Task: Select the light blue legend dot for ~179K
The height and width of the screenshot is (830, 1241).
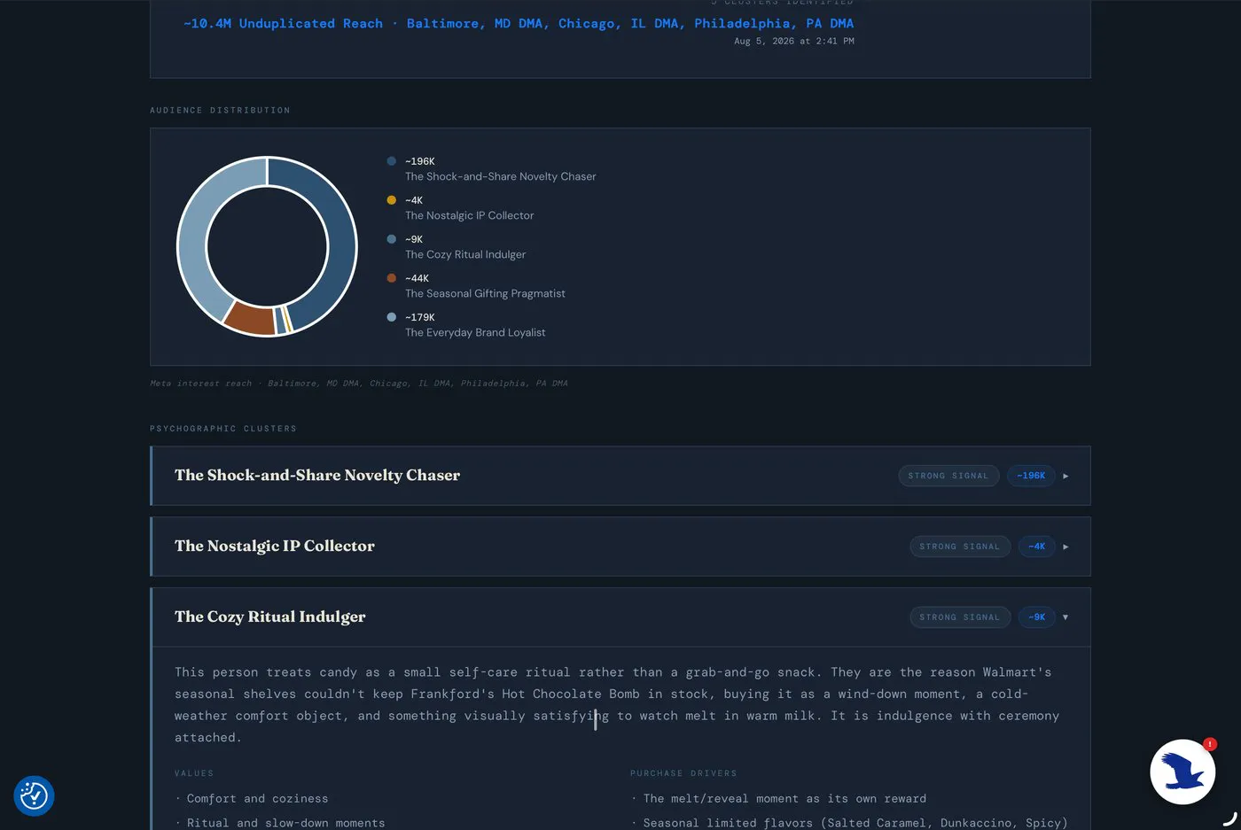Action: pyautogui.click(x=392, y=317)
